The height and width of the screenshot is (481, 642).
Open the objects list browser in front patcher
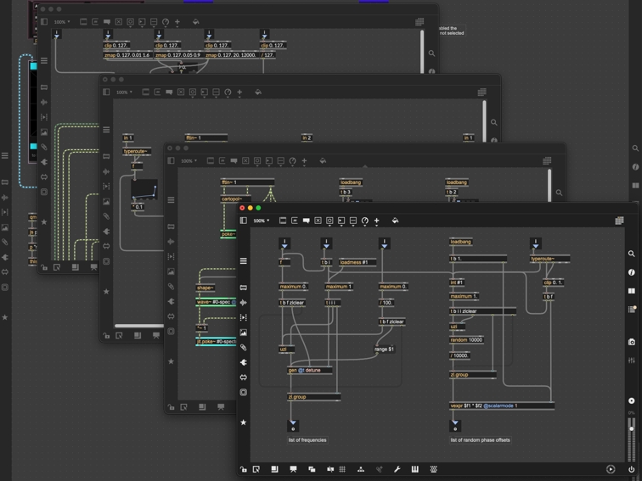click(x=244, y=261)
